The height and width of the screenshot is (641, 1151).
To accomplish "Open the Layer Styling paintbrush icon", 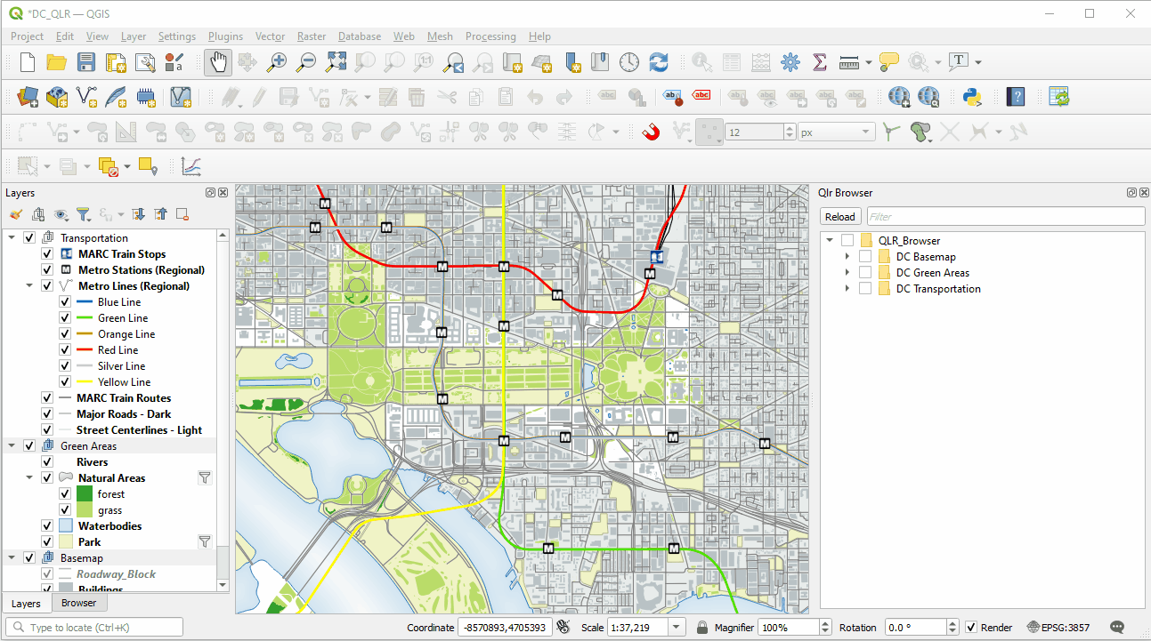I will coord(15,214).
